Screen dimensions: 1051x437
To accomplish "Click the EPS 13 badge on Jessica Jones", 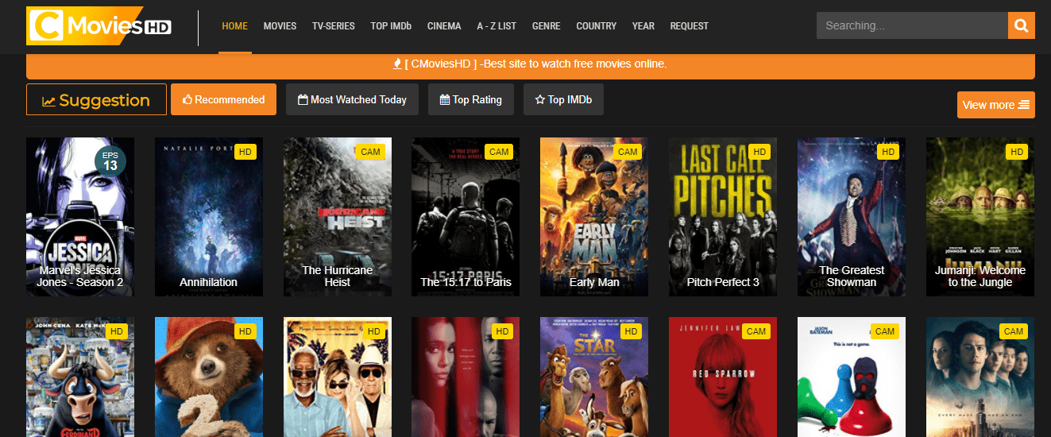I will click(110, 160).
